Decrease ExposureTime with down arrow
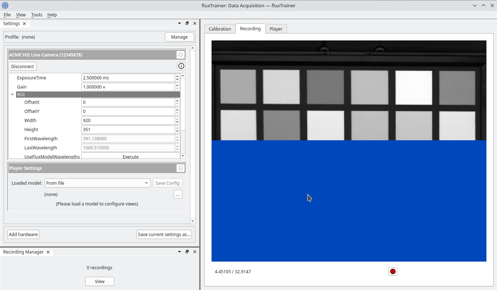 coord(177,80)
